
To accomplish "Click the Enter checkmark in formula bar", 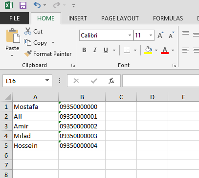I will (x=94, y=81).
